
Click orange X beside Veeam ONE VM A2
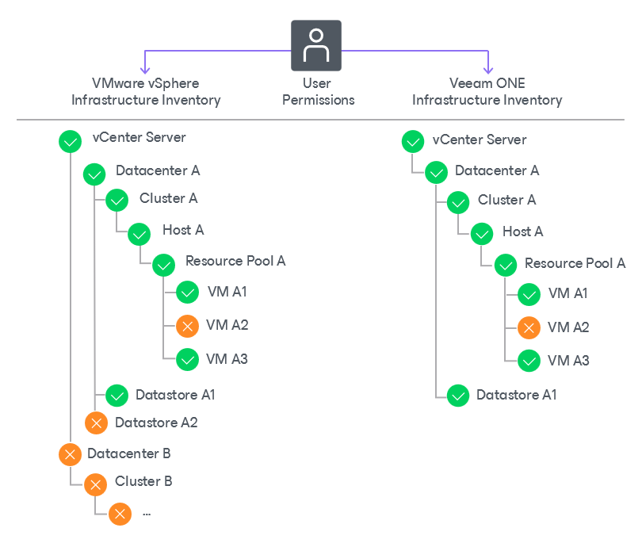pyautogui.click(x=529, y=328)
